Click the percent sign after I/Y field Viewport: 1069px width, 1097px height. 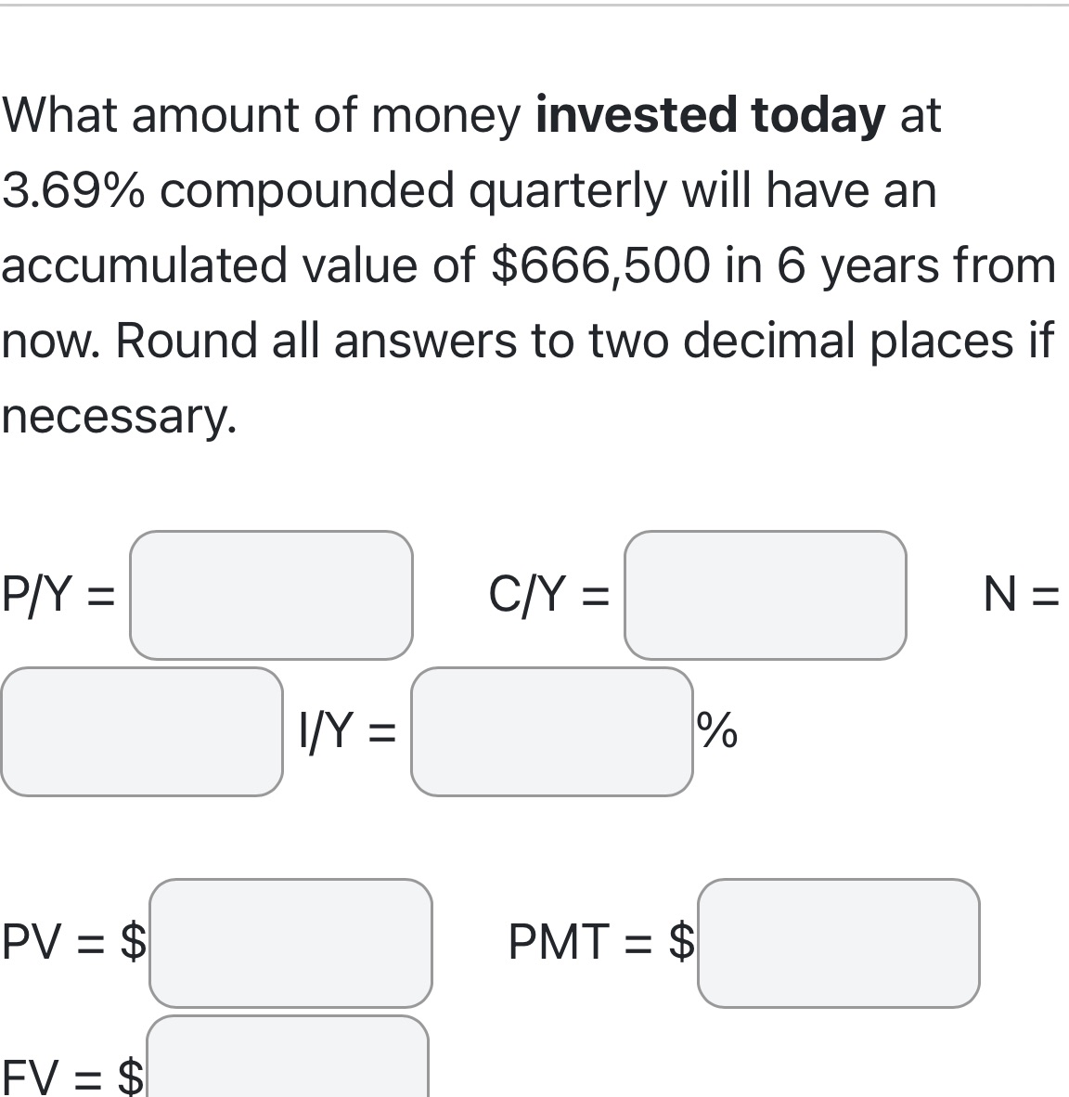coord(716,731)
